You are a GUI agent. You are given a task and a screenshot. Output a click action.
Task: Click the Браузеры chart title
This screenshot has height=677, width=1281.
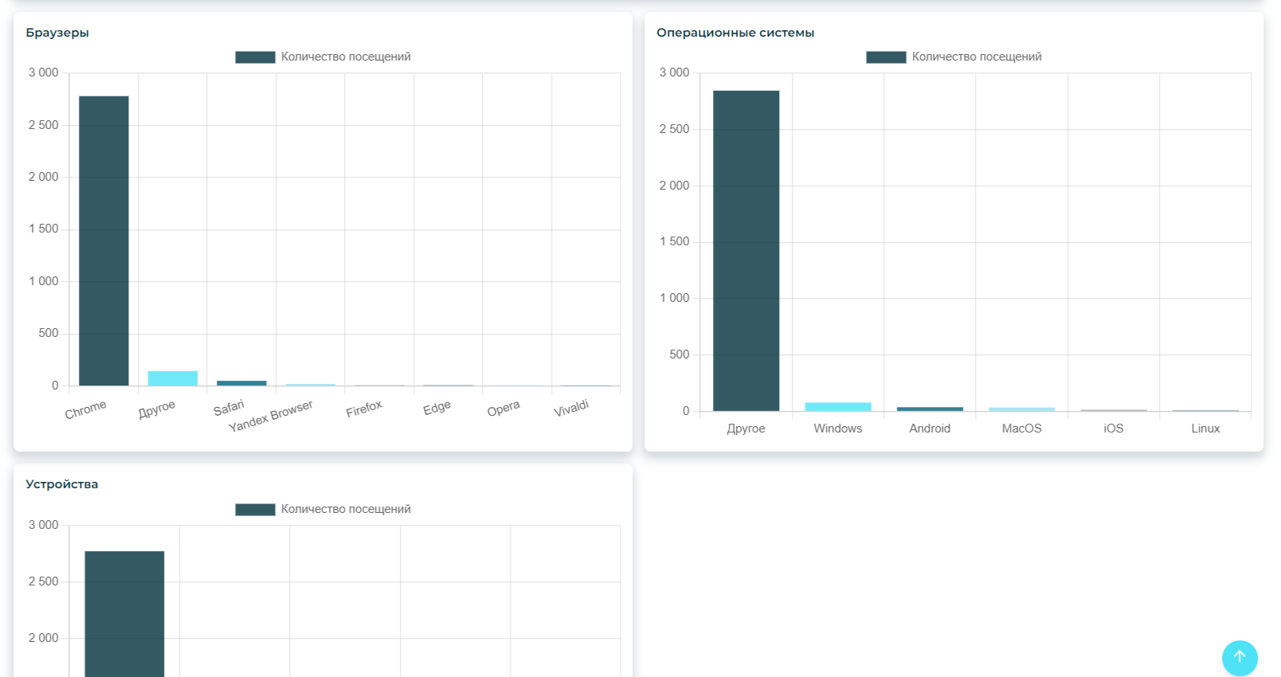pyautogui.click(x=57, y=33)
